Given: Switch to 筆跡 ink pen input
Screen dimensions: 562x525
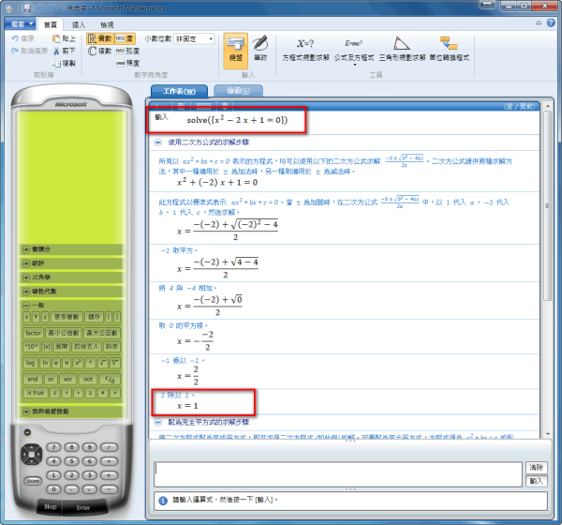Looking at the screenshot, I should click(260, 49).
